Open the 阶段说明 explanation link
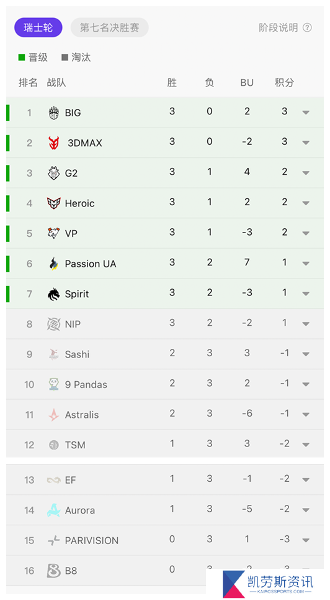This screenshot has height=600, width=330. pos(279,27)
